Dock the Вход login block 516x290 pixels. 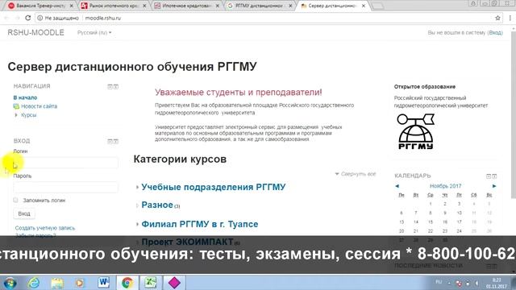tap(116, 142)
